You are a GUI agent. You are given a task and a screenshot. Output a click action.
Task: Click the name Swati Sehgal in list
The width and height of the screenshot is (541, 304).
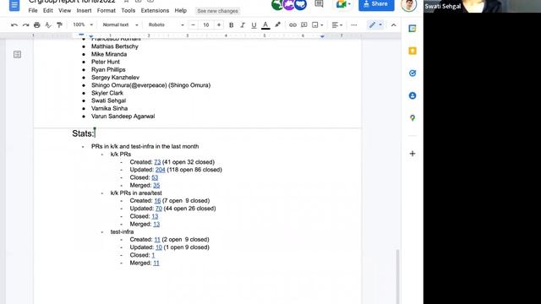(x=108, y=100)
